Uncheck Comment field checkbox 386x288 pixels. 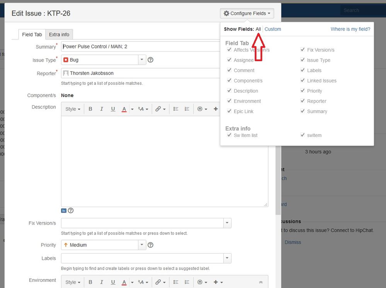click(x=229, y=70)
